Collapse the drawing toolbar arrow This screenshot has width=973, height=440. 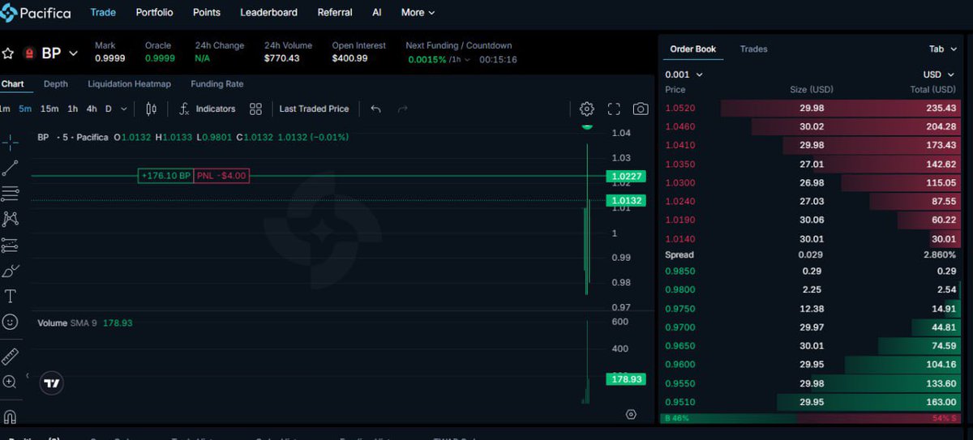[x=27, y=375]
